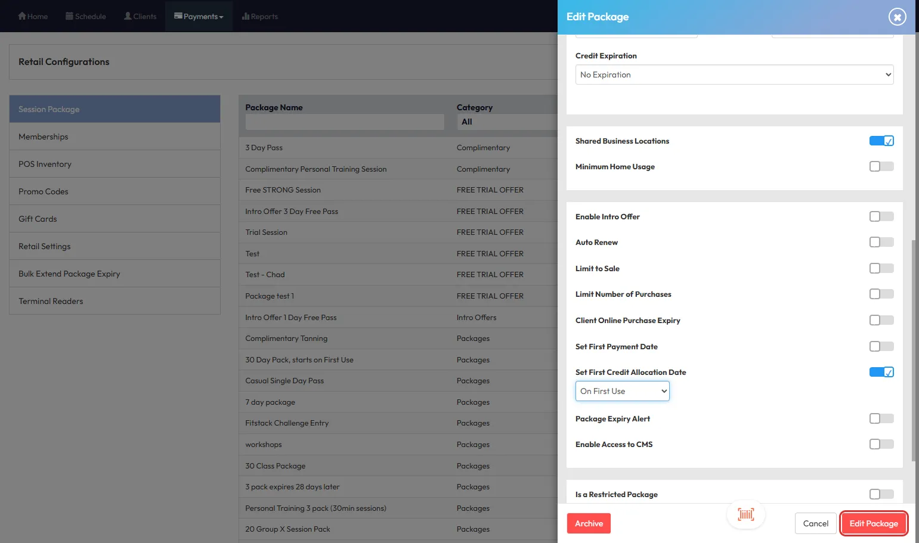Open Reports via chart icon
The width and height of the screenshot is (919, 543).
pos(245,16)
